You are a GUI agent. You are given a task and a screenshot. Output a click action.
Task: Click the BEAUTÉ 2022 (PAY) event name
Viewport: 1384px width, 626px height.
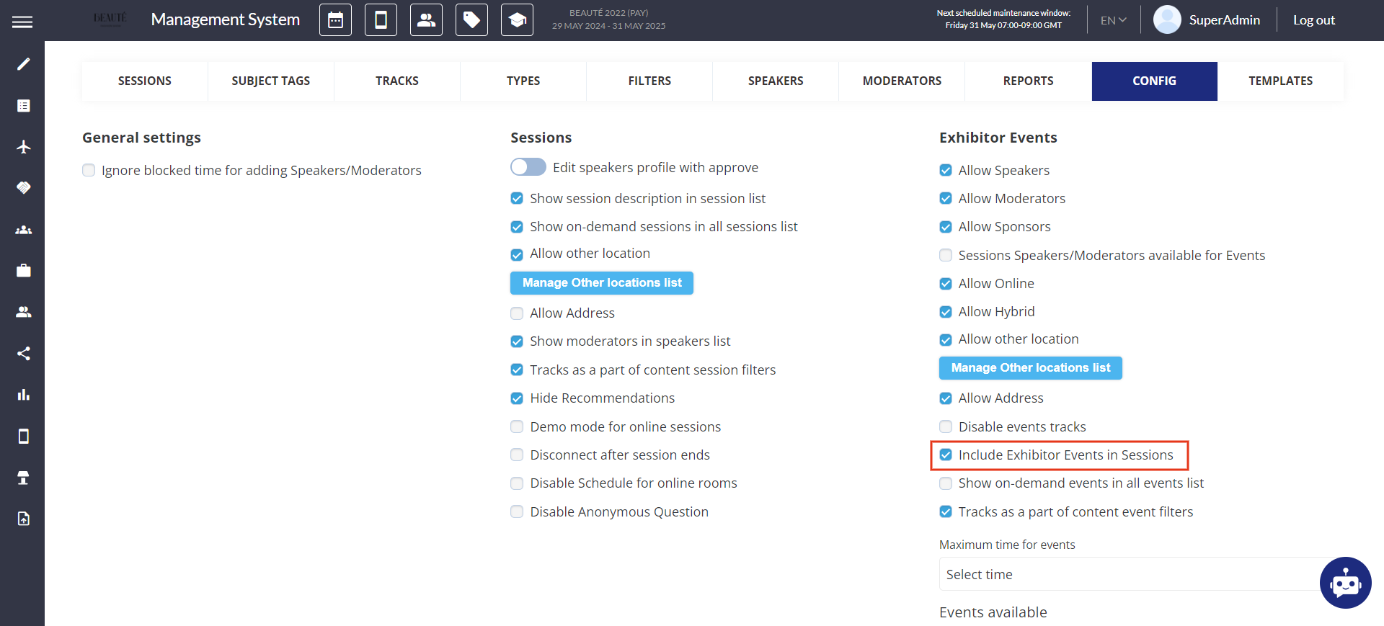pos(609,13)
